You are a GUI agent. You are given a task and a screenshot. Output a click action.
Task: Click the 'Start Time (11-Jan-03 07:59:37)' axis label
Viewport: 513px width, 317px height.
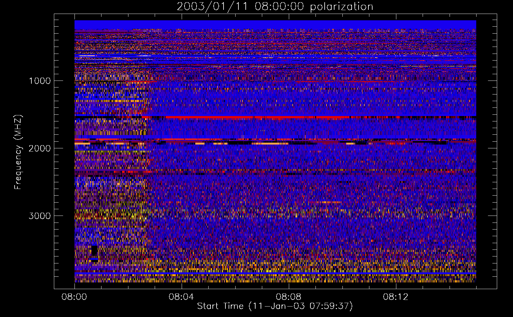click(275, 306)
